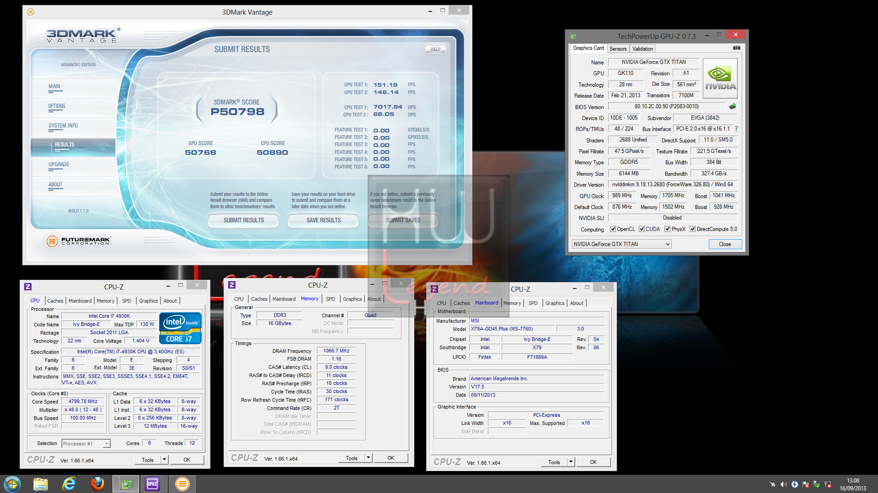Click the SUBMIT SAVED button

click(x=403, y=220)
